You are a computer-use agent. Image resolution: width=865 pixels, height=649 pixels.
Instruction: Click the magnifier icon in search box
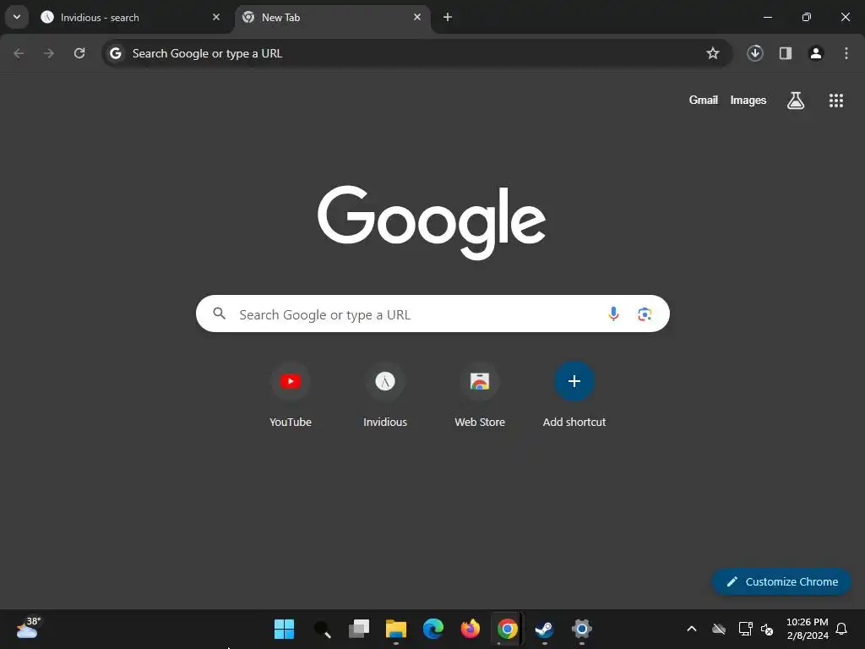tap(220, 314)
